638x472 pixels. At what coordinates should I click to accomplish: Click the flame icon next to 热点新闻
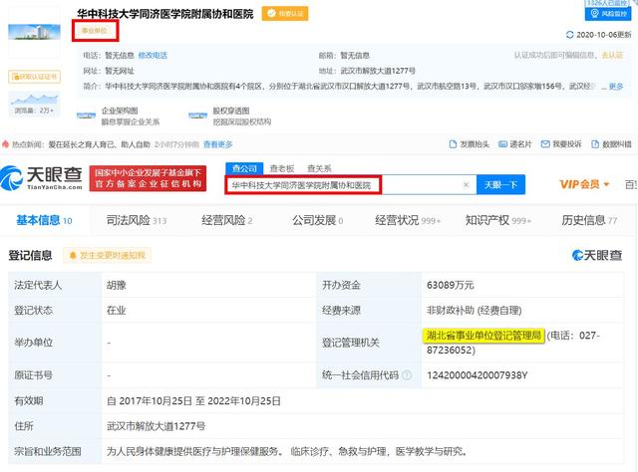5,144
